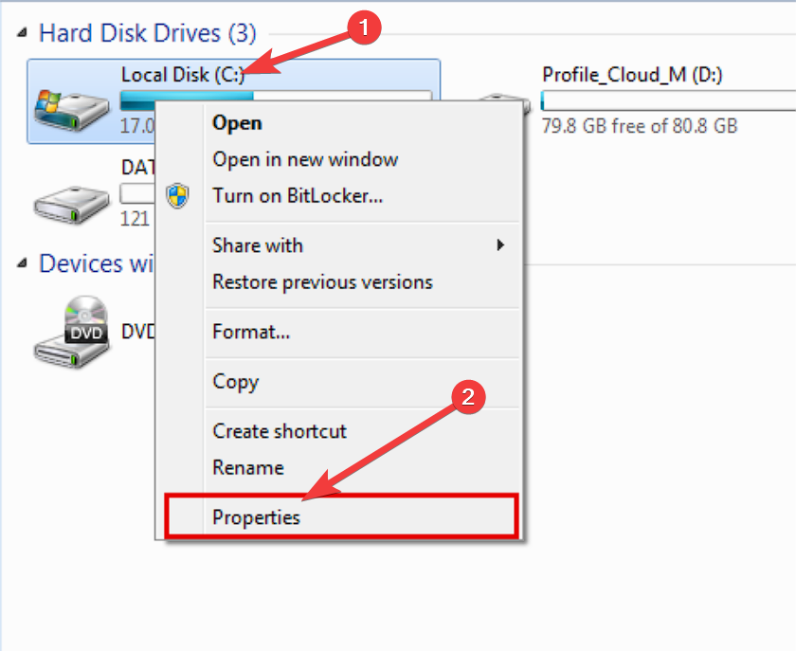
Task: Collapse the Hard Disk Drives group
Action: (x=22, y=33)
